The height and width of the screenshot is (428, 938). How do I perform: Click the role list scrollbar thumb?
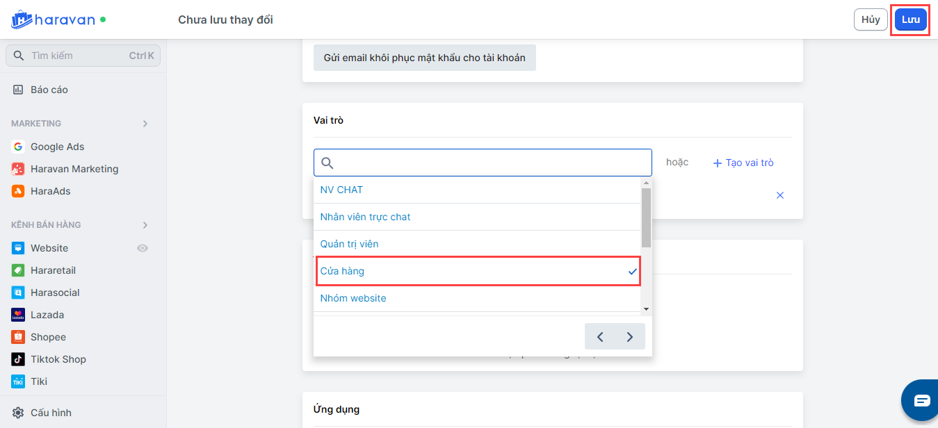coord(646,217)
